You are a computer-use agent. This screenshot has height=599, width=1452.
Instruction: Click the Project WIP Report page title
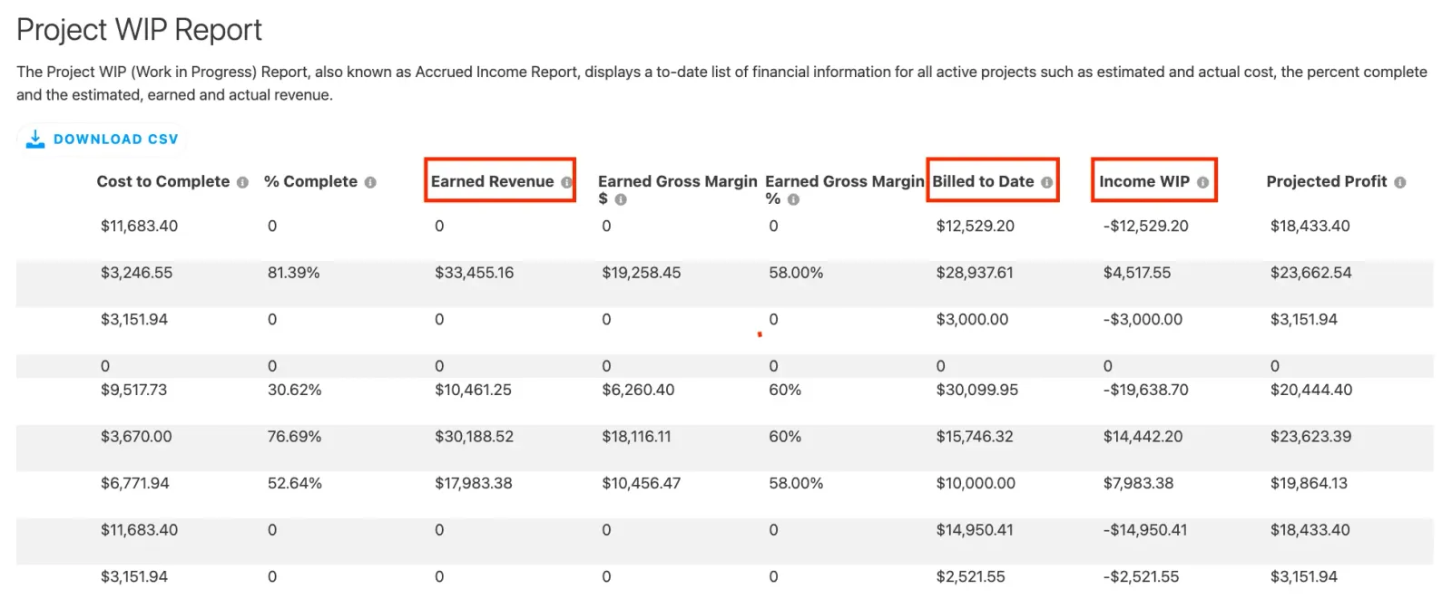point(139,30)
